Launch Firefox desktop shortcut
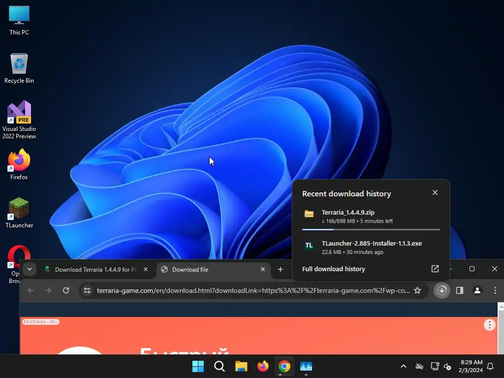The image size is (504, 378). tap(19, 164)
